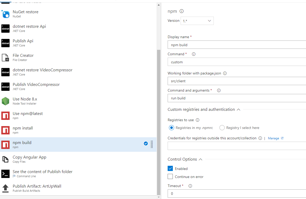306x199 pixels.
Task: Open the Credentials for registries selector
Action: point(237,146)
